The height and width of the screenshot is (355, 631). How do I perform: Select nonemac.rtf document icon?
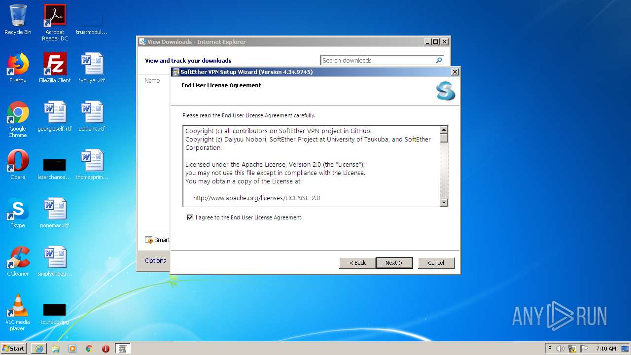click(x=55, y=213)
